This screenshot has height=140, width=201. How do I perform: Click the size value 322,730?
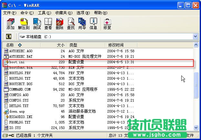pos(58,67)
